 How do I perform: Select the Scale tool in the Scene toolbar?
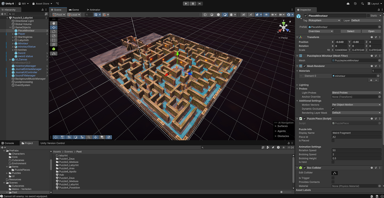click(54, 36)
